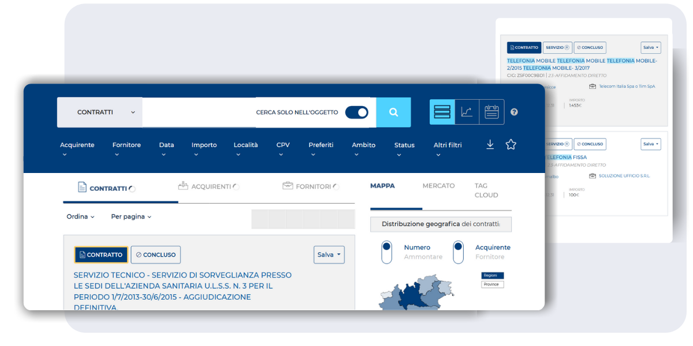Toggle Acquirente/Fornitore switch

458,252
